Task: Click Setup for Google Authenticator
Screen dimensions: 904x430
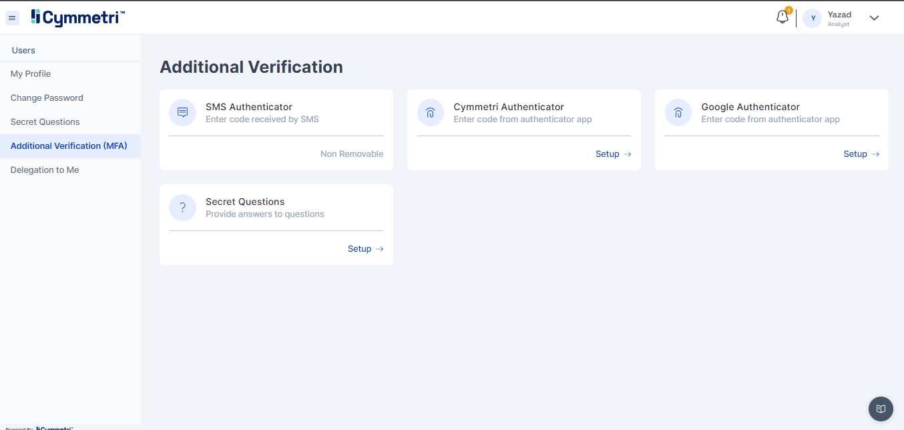Action: pos(861,154)
